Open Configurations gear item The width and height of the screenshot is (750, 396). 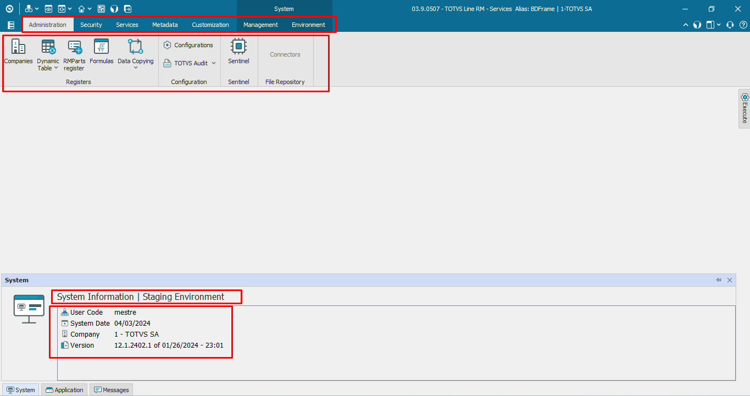(x=188, y=45)
